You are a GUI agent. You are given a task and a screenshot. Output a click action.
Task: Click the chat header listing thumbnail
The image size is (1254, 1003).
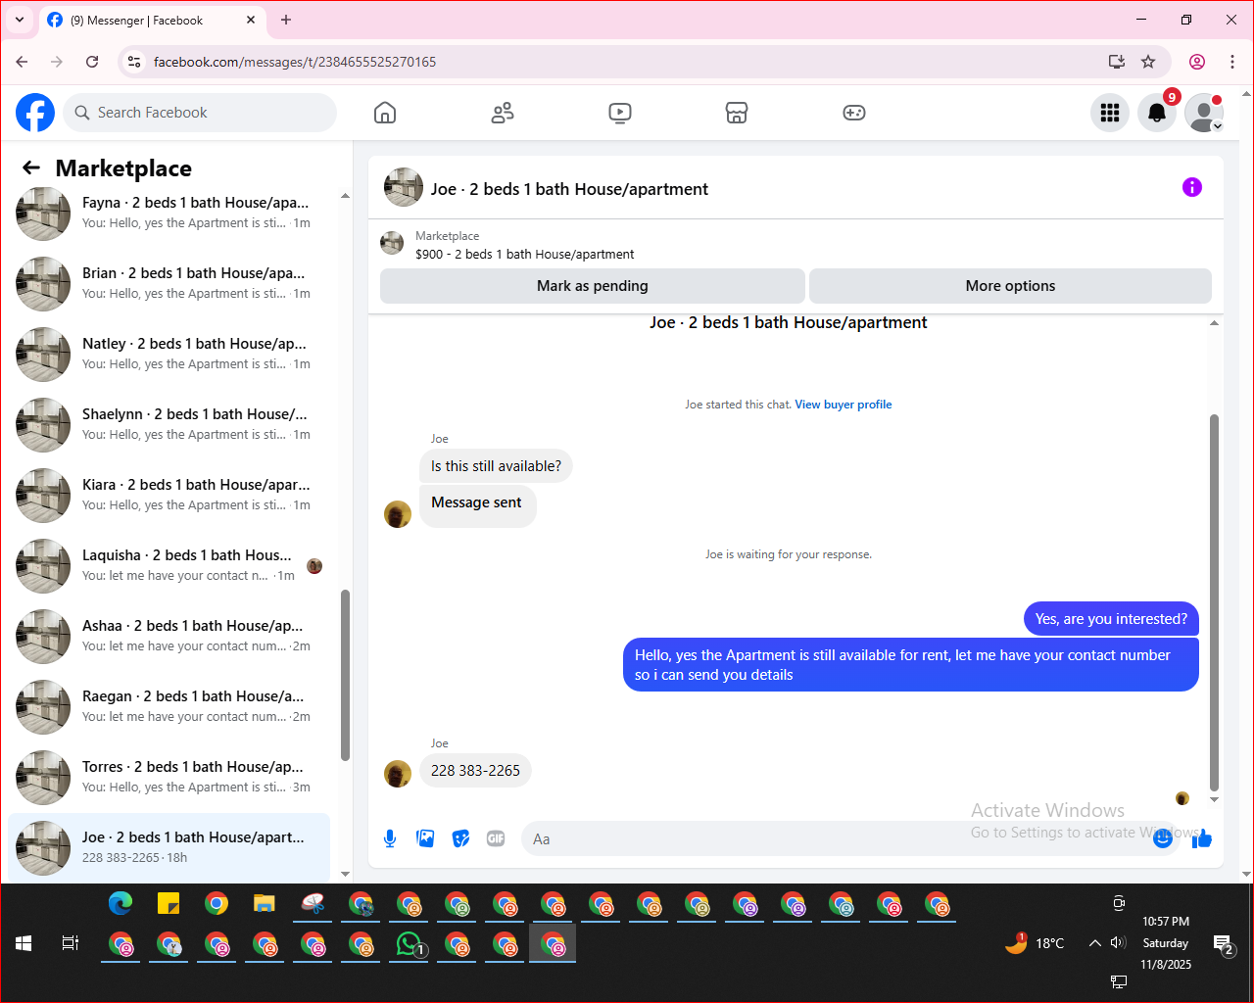click(x=404, y=187)
